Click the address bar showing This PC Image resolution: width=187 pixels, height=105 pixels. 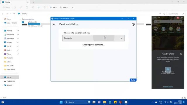[88, 14]
